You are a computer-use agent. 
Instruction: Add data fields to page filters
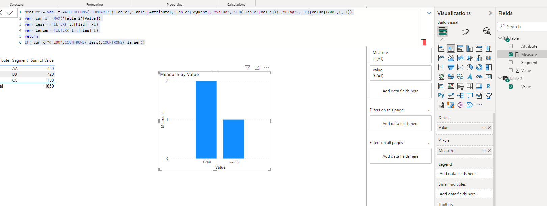tap(401, 124)
